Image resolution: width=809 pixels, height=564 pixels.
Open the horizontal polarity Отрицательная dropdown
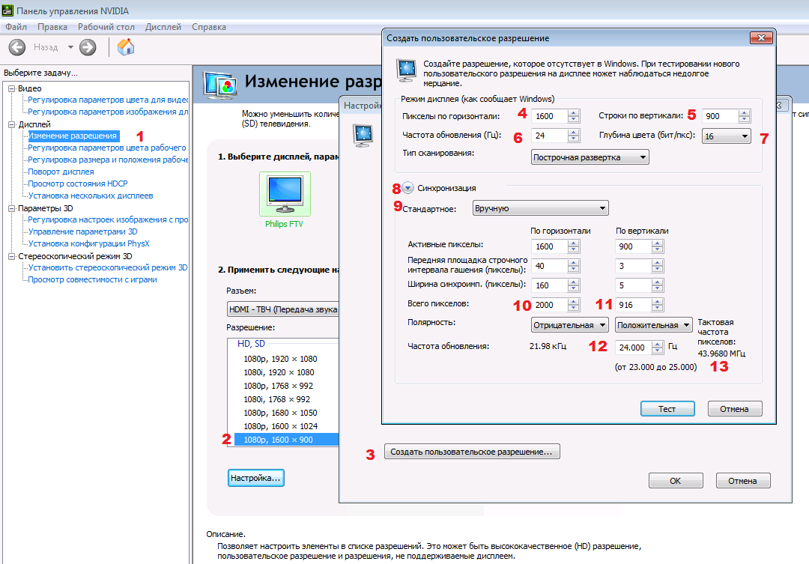coord(569,325)
